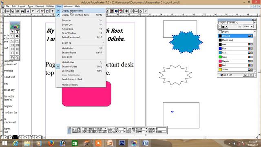Choose Hide Rulers
This screenshot has height=147, width=261.
point(81,48)
